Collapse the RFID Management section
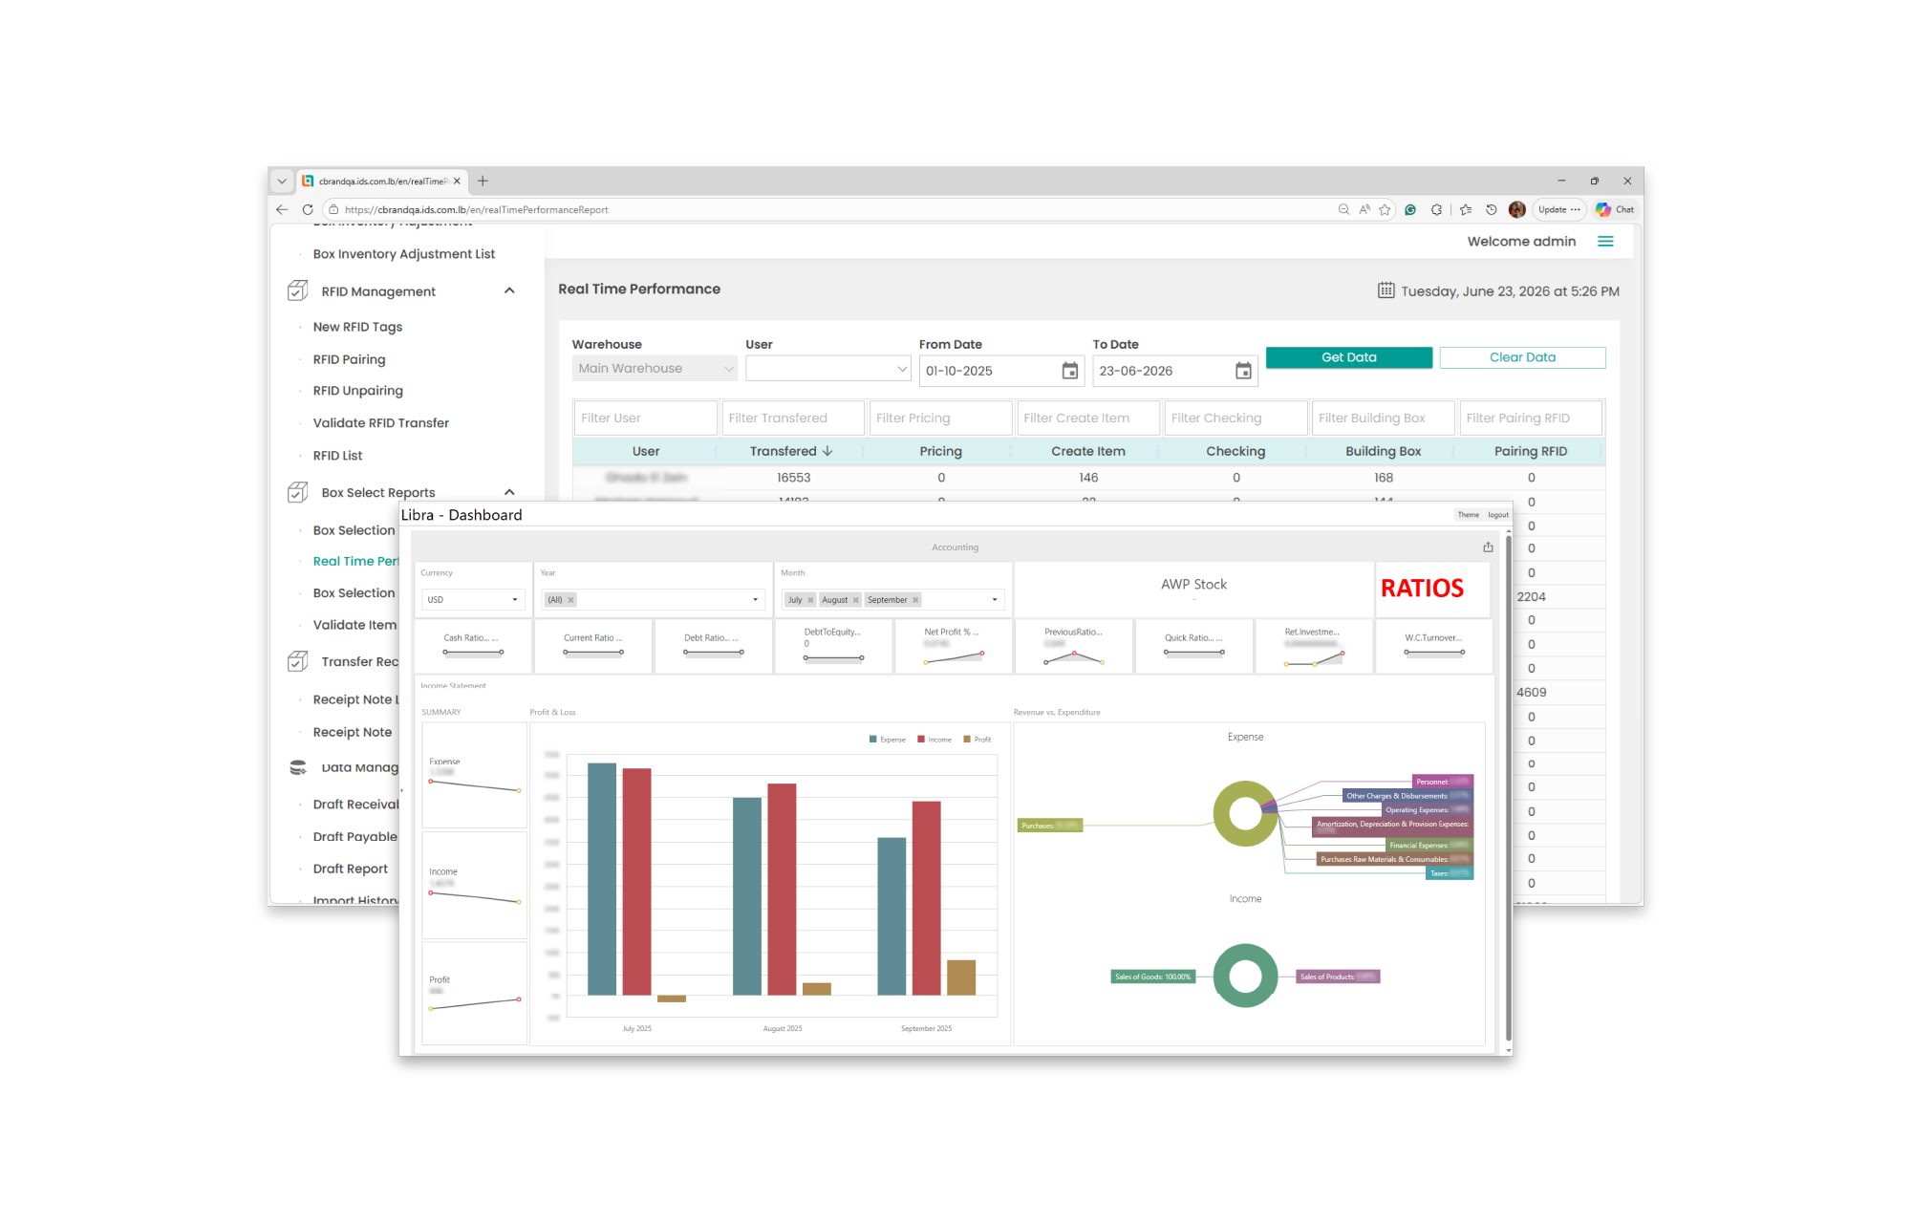The image size is (1912, 1224). pyautogui.click(x=509, y=290)
